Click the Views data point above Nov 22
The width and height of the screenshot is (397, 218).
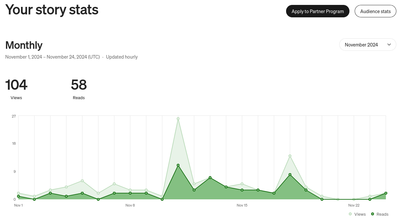pyautogui.click(x=354, y=199)
